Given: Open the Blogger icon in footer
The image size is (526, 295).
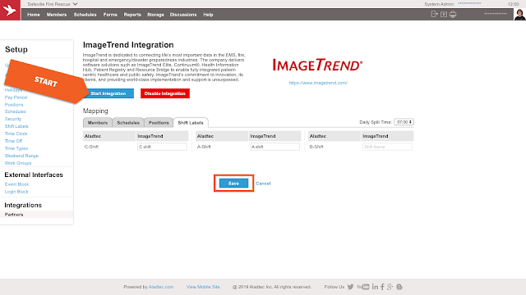Looking at the screenshot, I should point(399,287).
